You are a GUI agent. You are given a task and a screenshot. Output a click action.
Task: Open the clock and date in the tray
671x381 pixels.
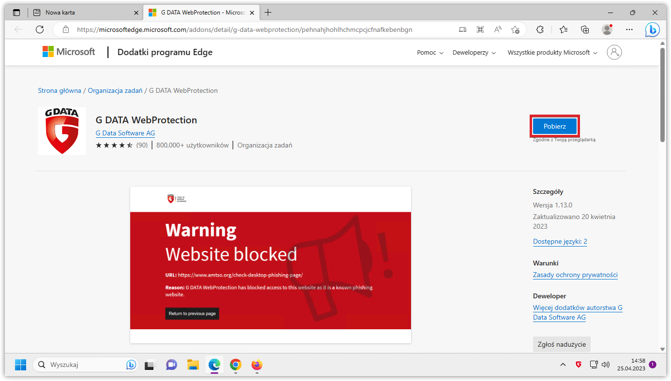click(x=631, y=365)
